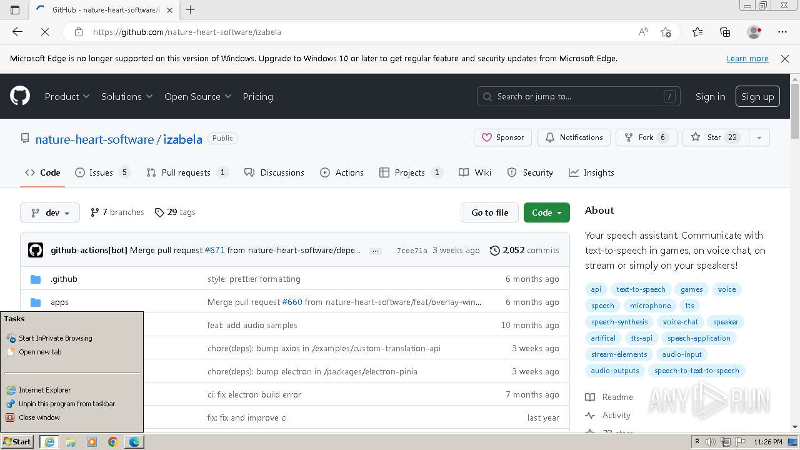Open Chrome from the taskbar
800x450 pixels.
[113, 442]
